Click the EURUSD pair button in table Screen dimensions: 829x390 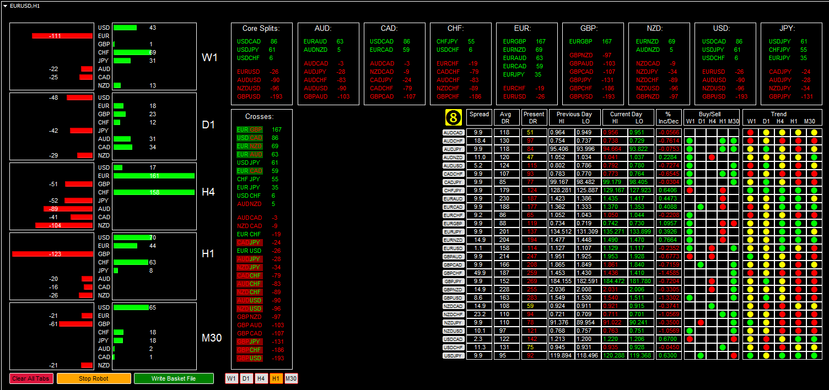coord(453,248)
